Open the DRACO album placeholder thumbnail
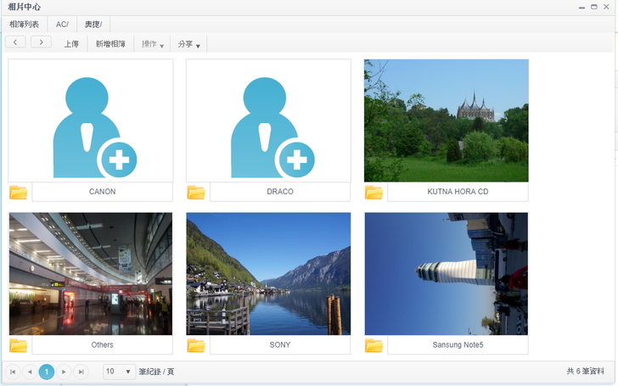Viewport: 618px width, 386px height. pos(268,120)
